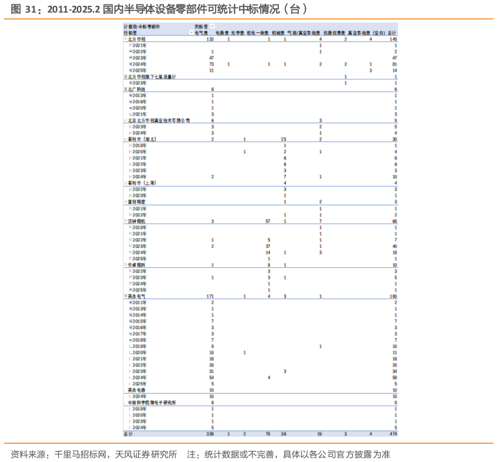Select the 北京北方华创真空技术有限公司 row label

coord(159,121)
